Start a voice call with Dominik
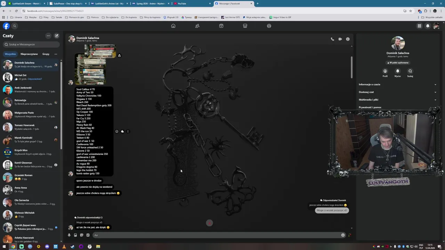The image size is (445, 250). [x=332, y=39]
